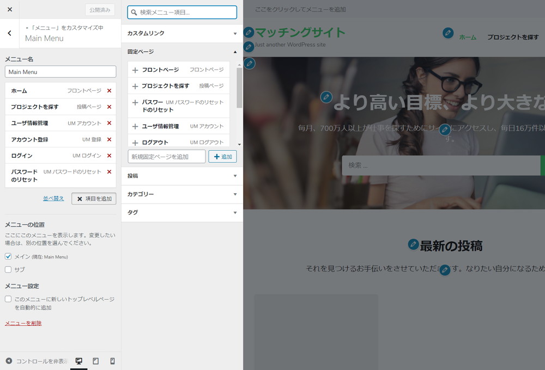Viewport: 545px width, 370px height.
Task: Click 並べ替え reorder link
Action: pyautogui.click(x=53, y=199)
